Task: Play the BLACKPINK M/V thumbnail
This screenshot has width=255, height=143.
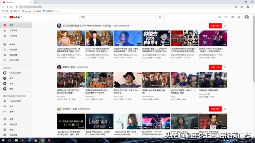Action: (156, 122)
